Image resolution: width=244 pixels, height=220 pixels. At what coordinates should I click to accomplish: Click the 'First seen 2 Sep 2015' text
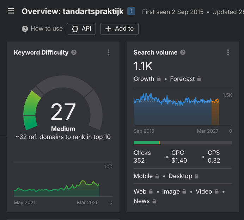click(x=173, y=12)
